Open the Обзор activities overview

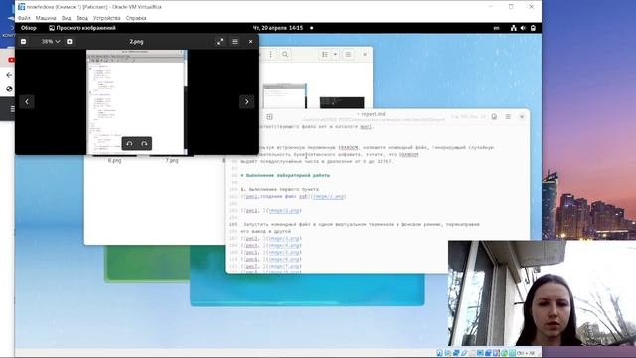coord(29,28)
